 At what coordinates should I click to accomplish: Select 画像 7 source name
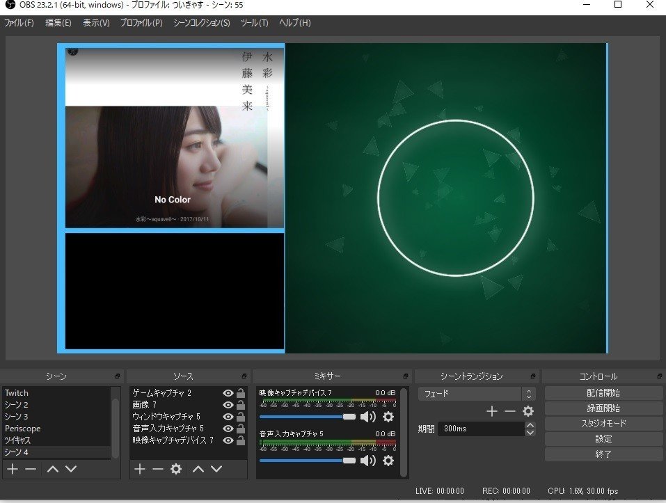pos(145,405)
